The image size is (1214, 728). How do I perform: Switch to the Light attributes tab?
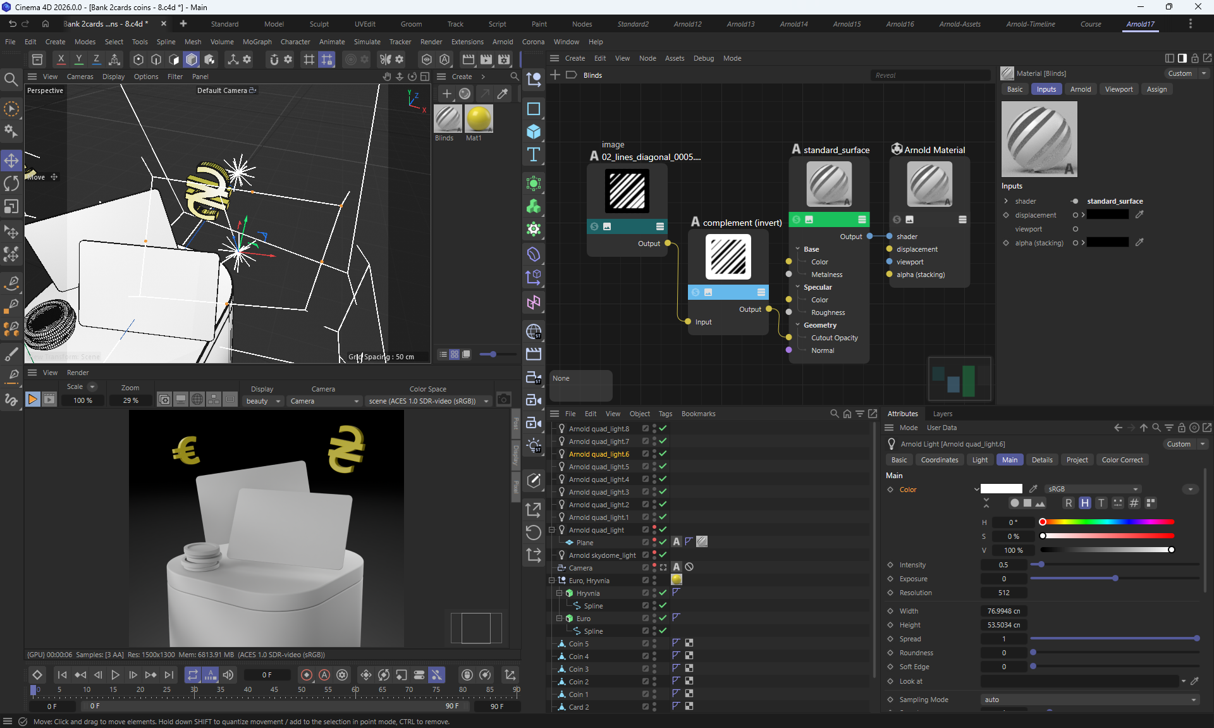979,460
